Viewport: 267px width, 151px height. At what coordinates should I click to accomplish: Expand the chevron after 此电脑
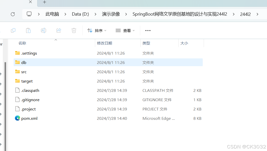65,14
